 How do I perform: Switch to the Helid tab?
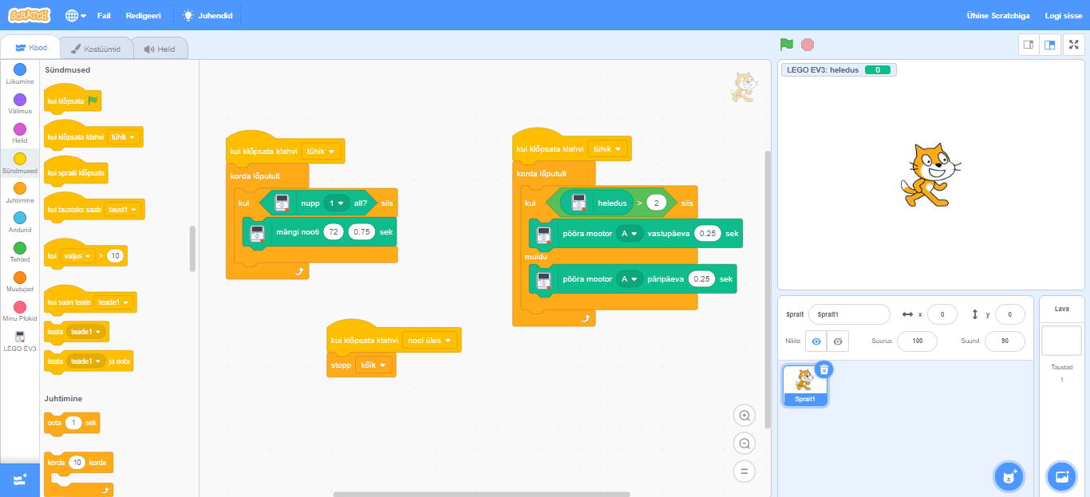(160, 49)
